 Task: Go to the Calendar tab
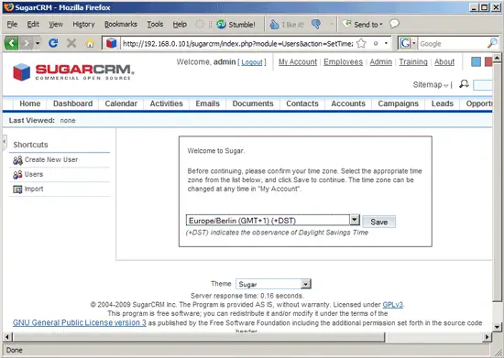point(121,103)
